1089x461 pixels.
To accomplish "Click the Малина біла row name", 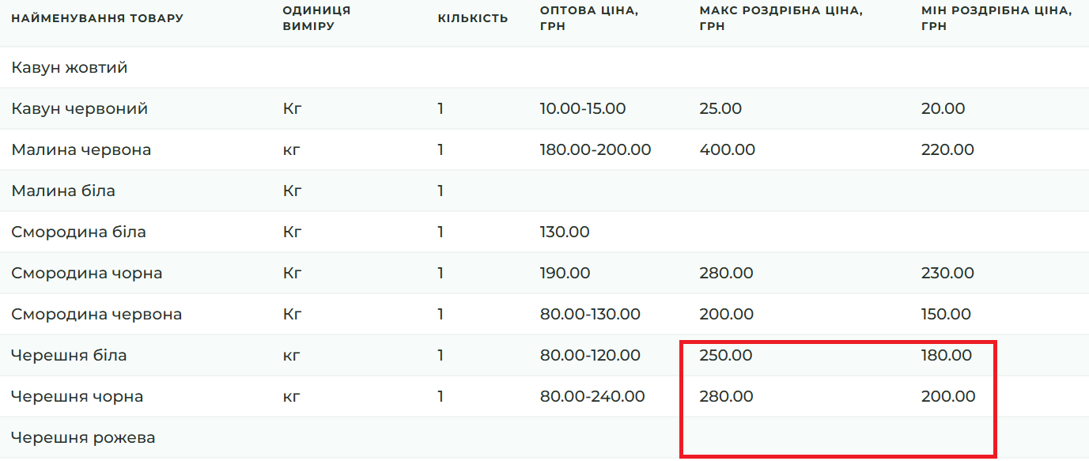I will (63, 191).
